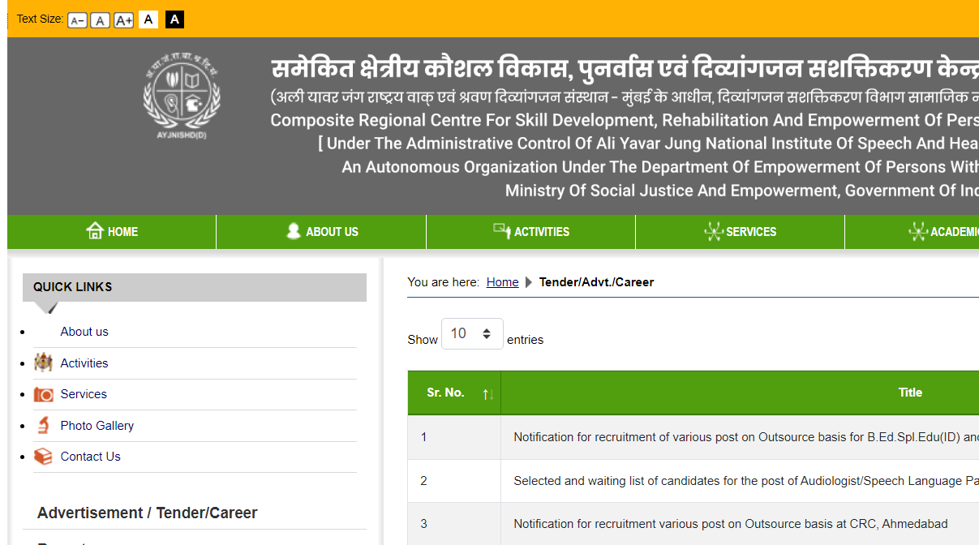The height and width of the screenshot is (545, 979).
Task: Open the Show entries dropdown
Action: (472, 333)
